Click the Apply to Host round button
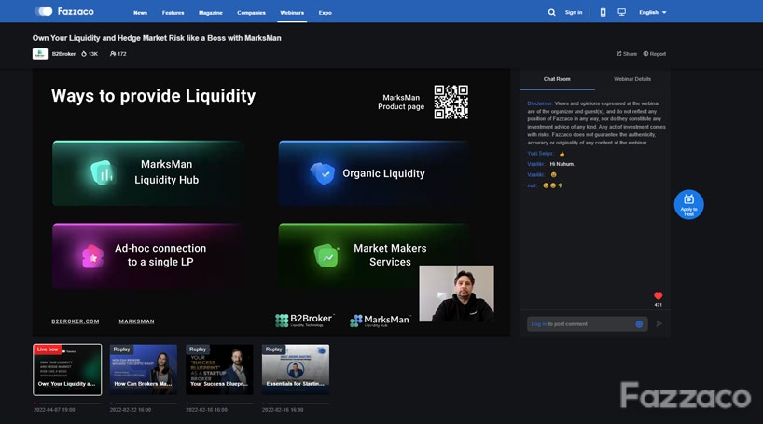763x424 pixels. (x=688, y=204)
